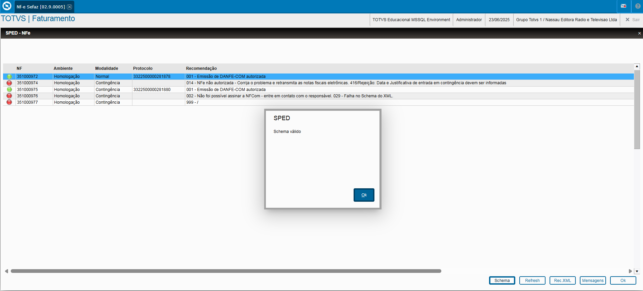The height and width of the screenshot is (291, 643).
Task: Click the '014 - NFe não autorizada' recommendation
Action: (346, 83)
